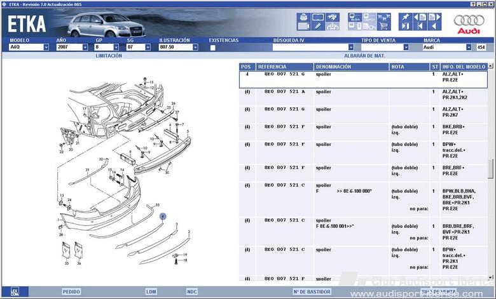The width and height of the screenshot is (496, 299).
Task: Click the pushpin icon
Action: coord(405,17)
